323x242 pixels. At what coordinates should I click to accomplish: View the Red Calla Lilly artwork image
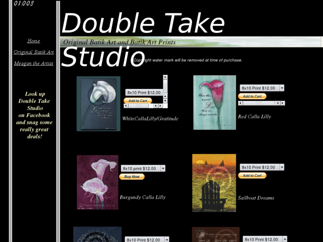215,103
